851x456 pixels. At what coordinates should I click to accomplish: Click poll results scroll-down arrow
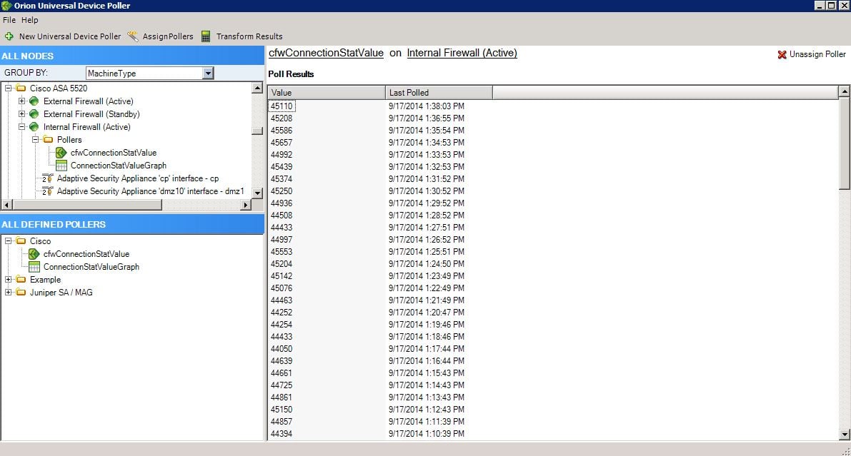(845, 435)
